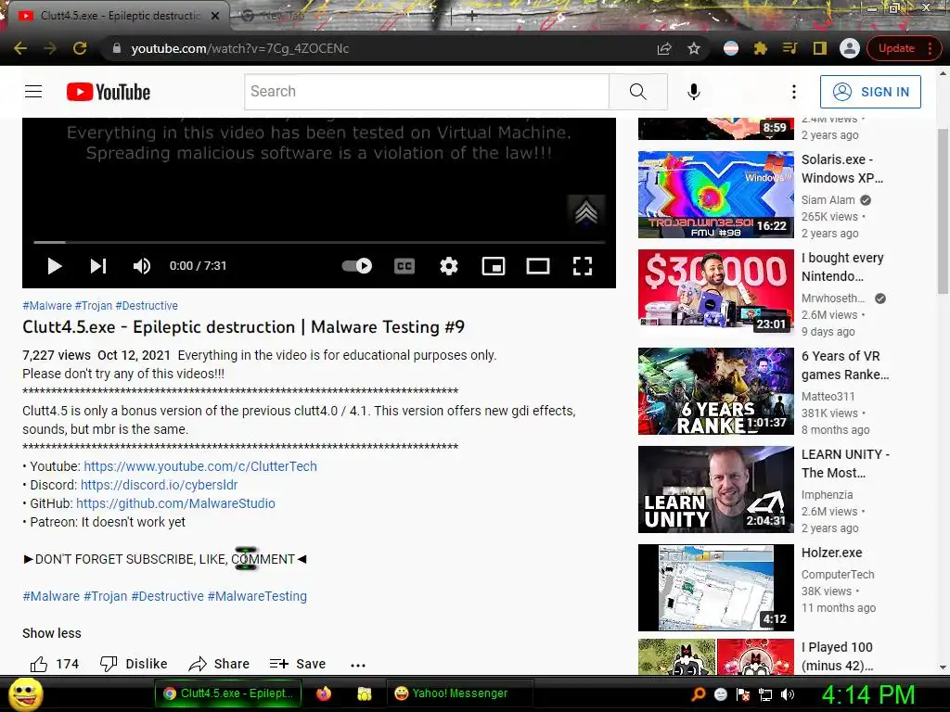Image resolution: width=950 pixels, height=712 pixels.
Task: Click the 4:14 PM taskbar clock
Action: [x=868, y=694]
